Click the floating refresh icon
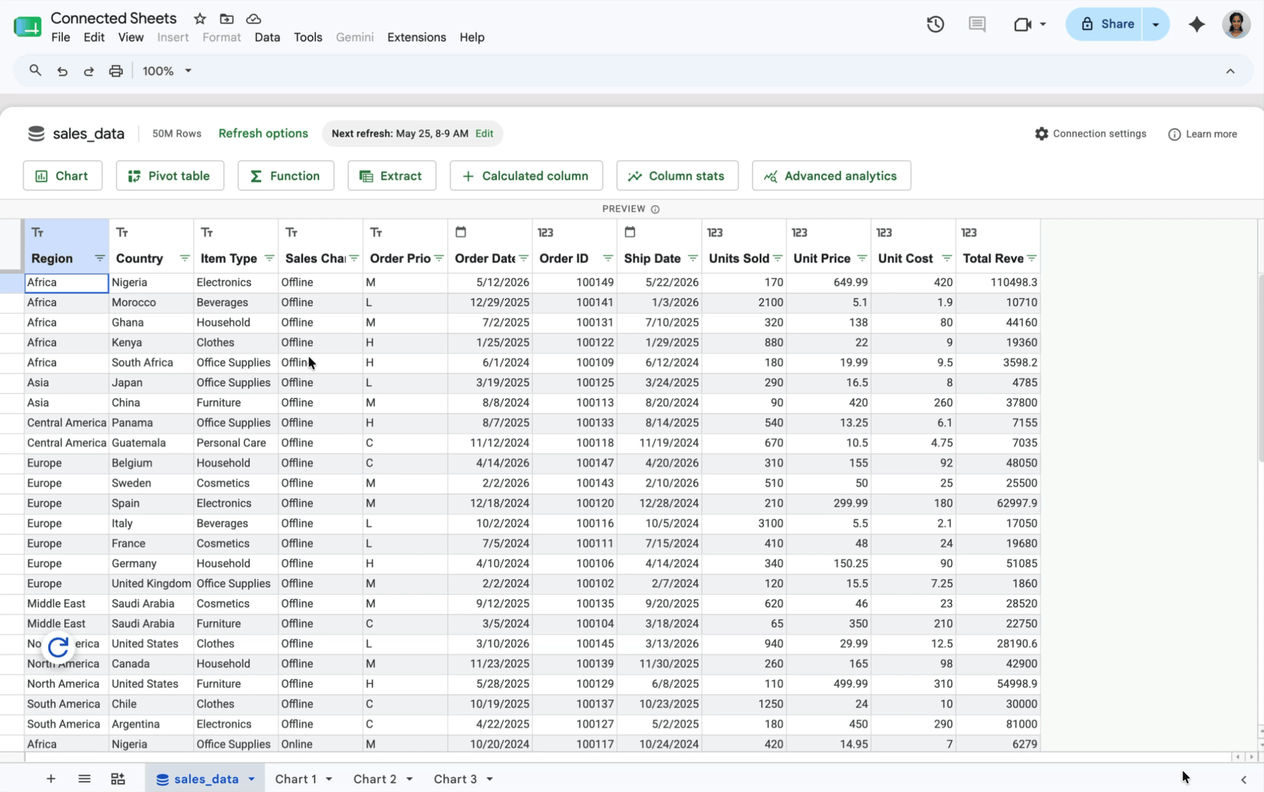The width and height of the screenshot is (1264, 792). (x=58, y=647)
